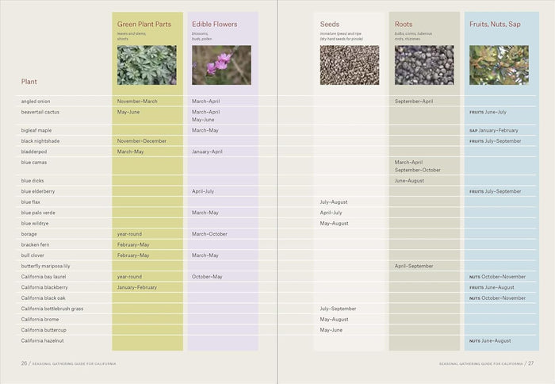Select the Edible Flowers column heading
Screen dimensions: 555x384
click(x=215, y=24)
